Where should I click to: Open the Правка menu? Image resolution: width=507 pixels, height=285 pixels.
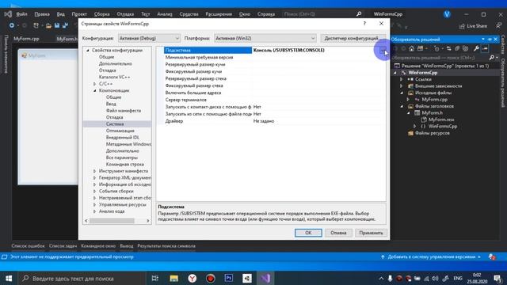[42, 14]
